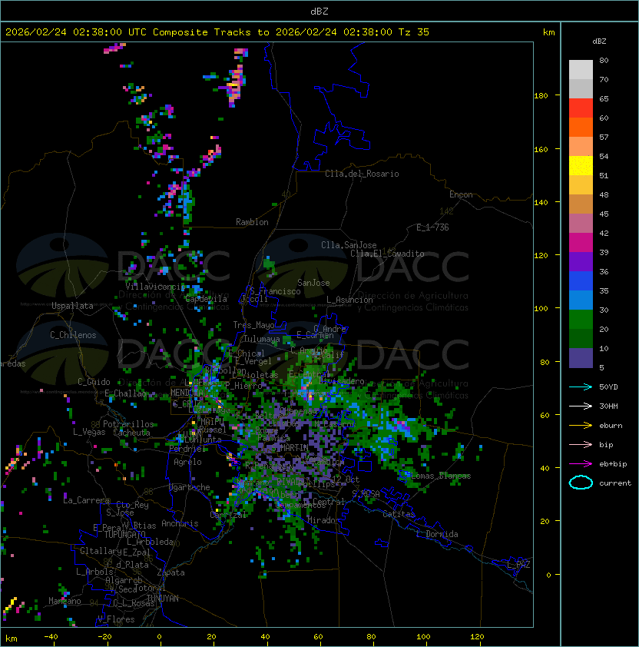Click the 'Carrizal' map label
Image resolution: width=639 pixels, height=647 pixels.
coord(229,515)
